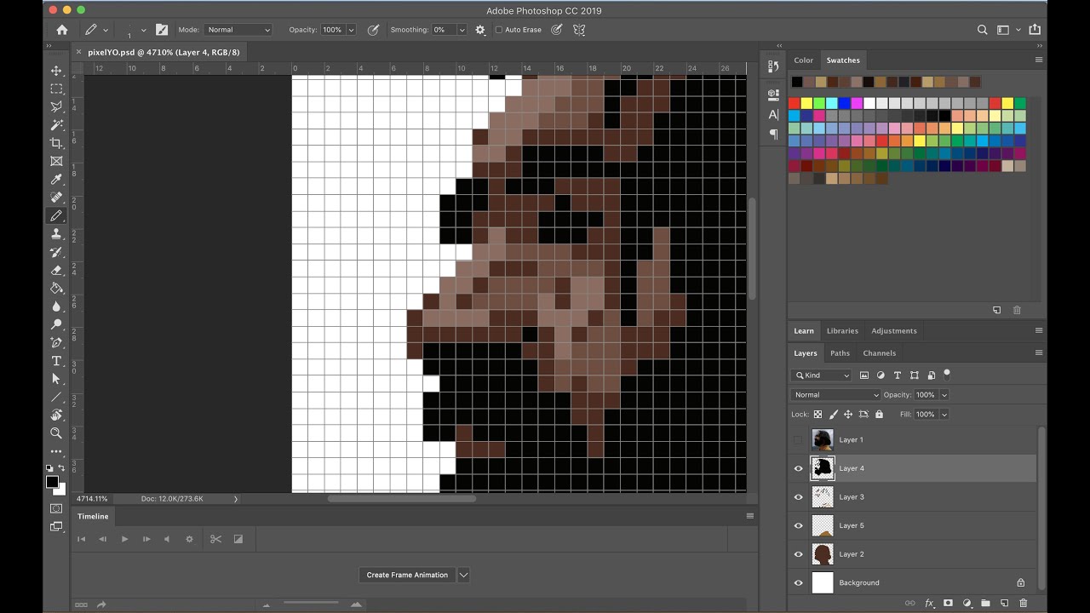Image resolution: width=1090 pixels, height=613 pixels.
Task: Select the Dodge tool
Action: [56, 324]
